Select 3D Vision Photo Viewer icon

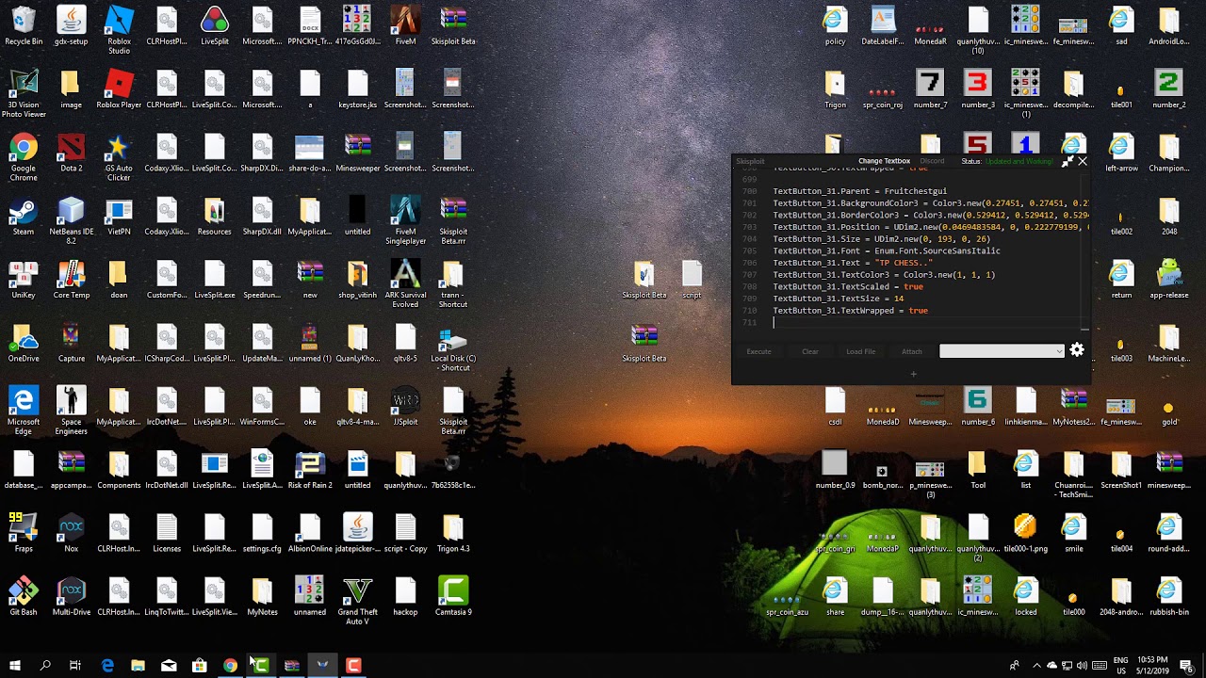(x=24, y=94)
